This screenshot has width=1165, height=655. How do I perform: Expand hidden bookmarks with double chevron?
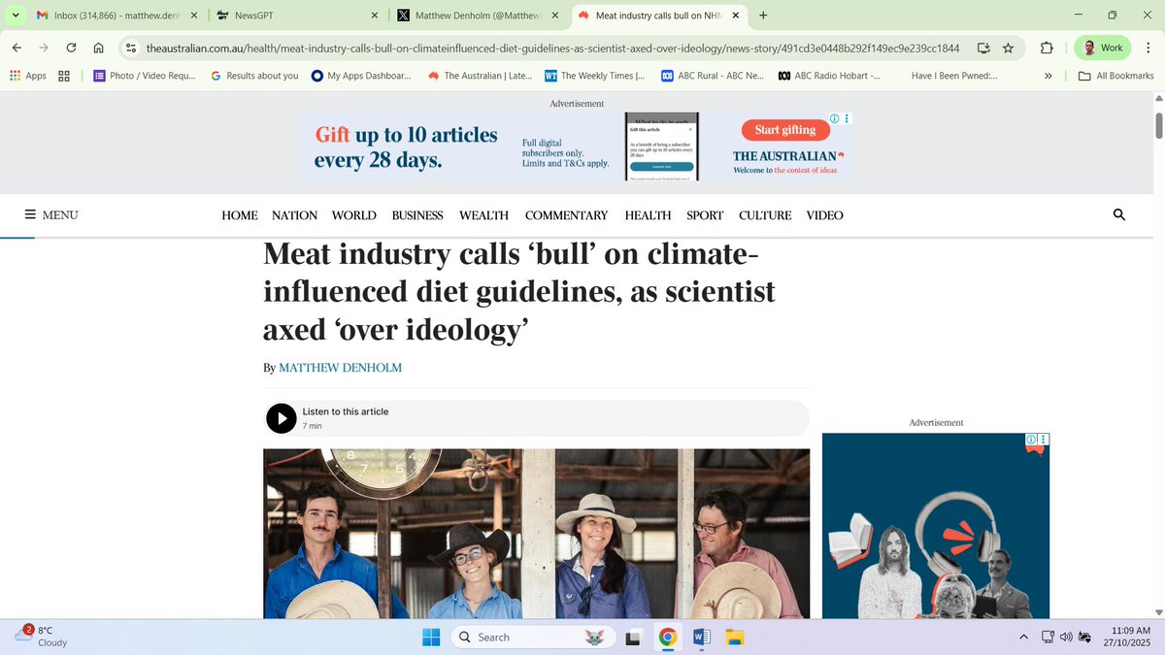(x=1048, y=75)
